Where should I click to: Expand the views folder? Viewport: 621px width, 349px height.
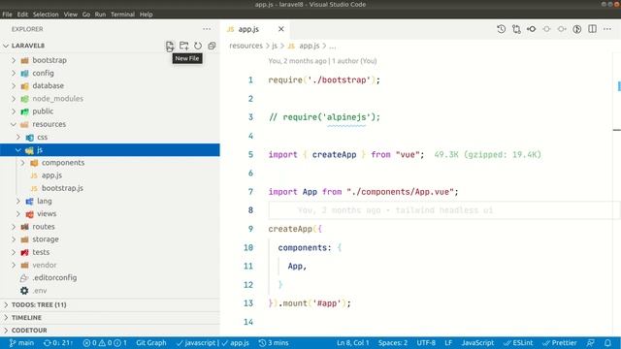coord(110,213)
